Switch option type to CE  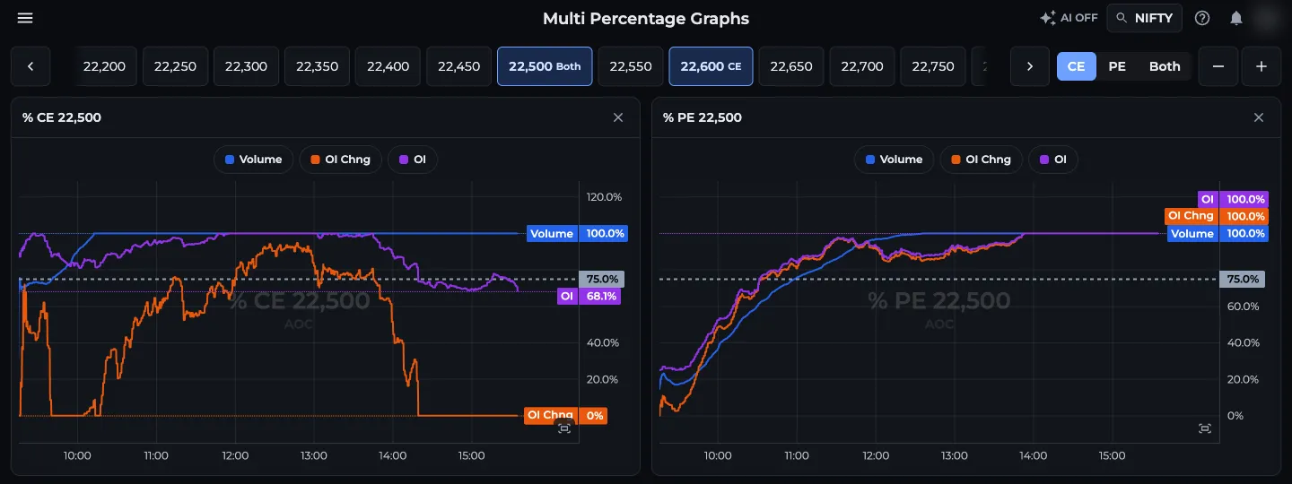click(x=1076, y=66)
